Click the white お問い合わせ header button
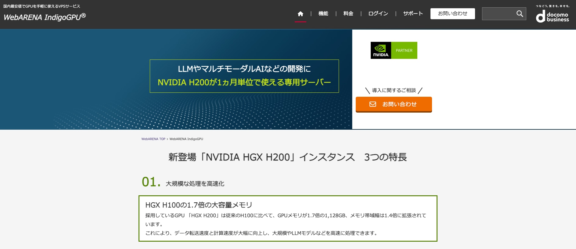This screenshot has height=249, width=576. tap(453, 14)
